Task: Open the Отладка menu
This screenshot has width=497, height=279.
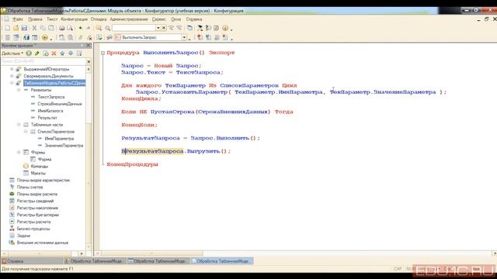Action: click(x=99, y=19)
